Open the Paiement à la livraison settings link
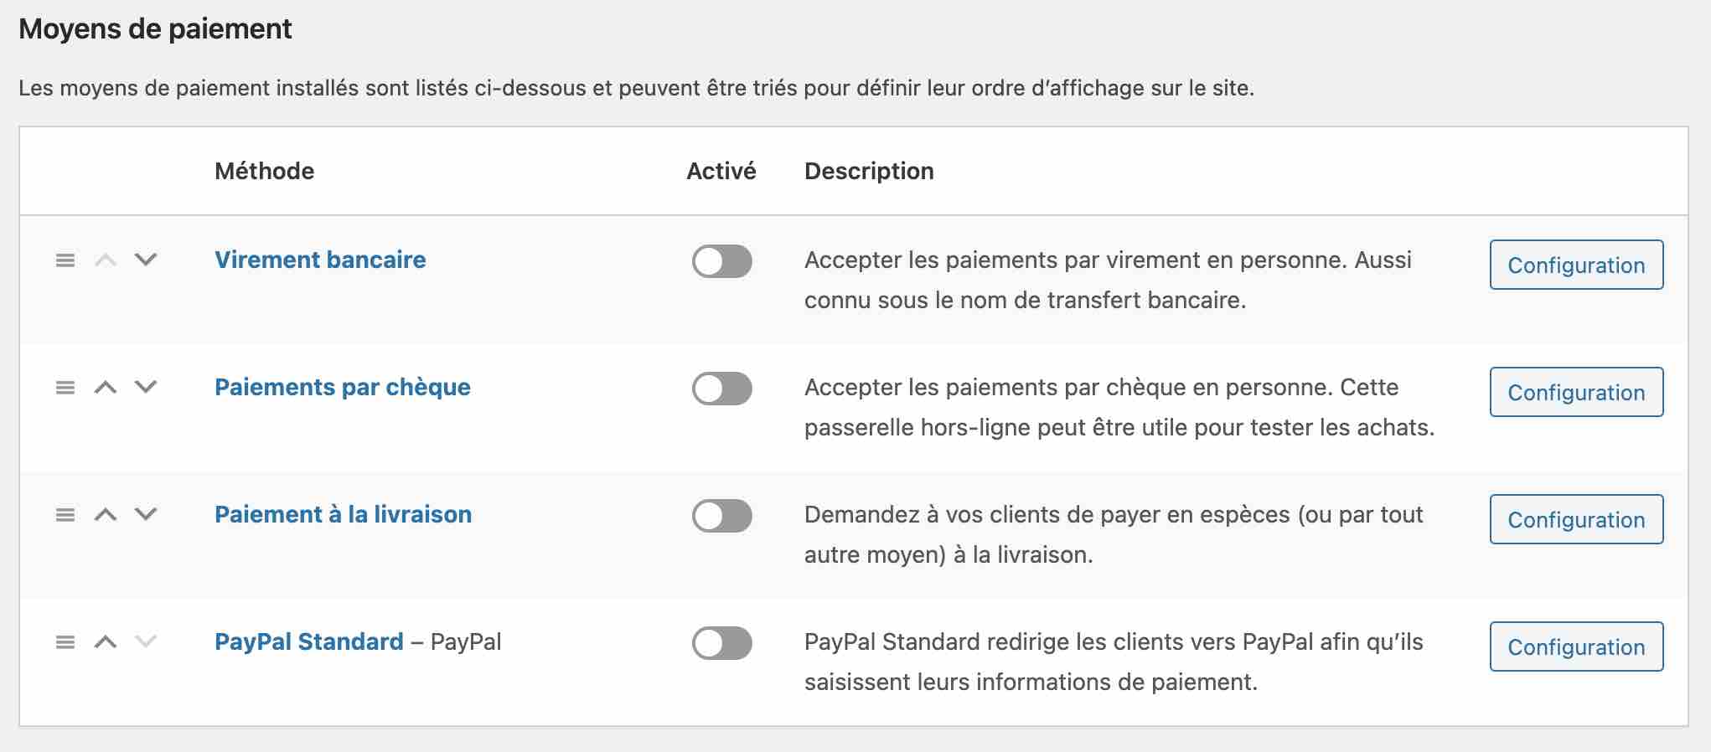This screenshot has height=752, width=1711. [1575, 519]
